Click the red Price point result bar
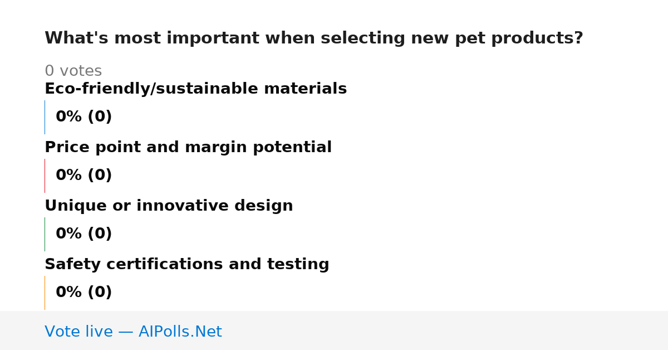668x350 pixels. 45,176
